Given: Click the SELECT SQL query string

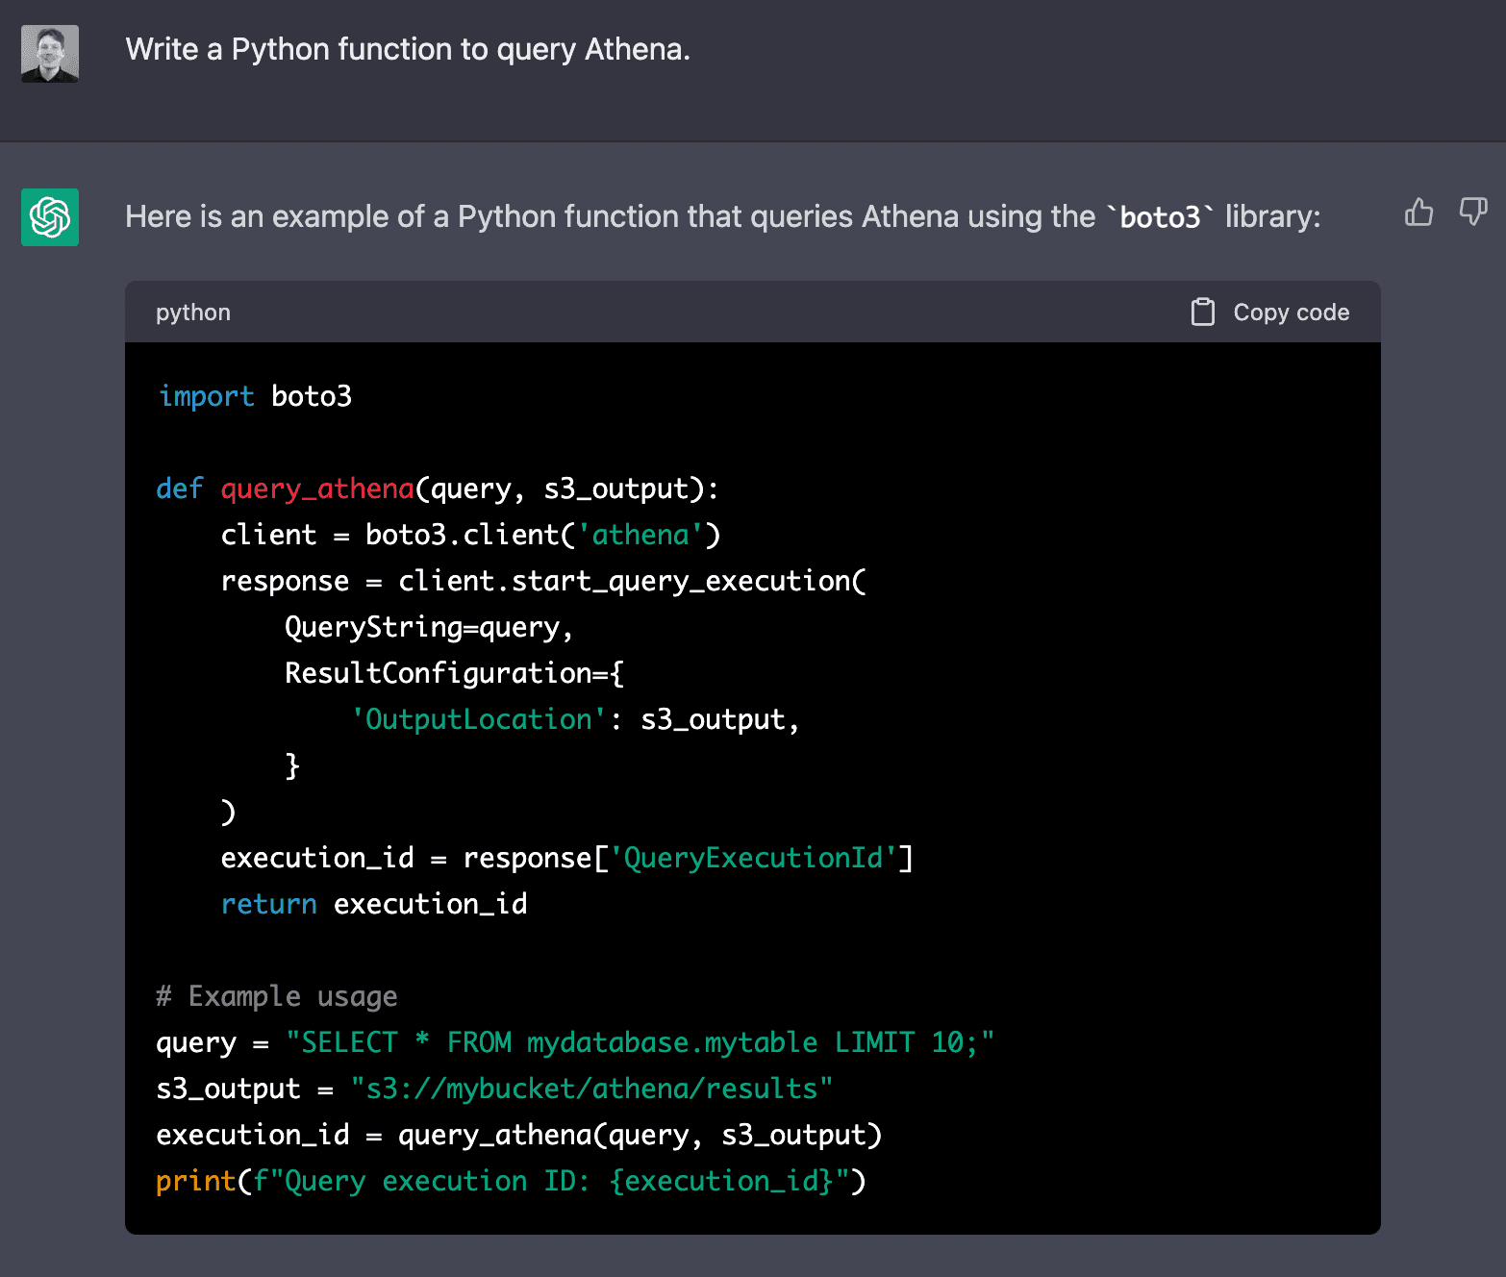Looking at the screenshot, I should (640, 1042).
